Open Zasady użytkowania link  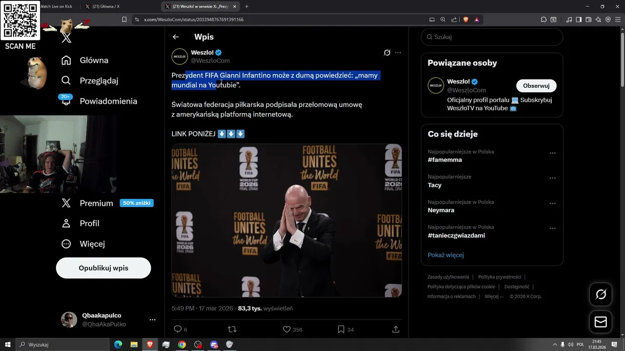448,277
